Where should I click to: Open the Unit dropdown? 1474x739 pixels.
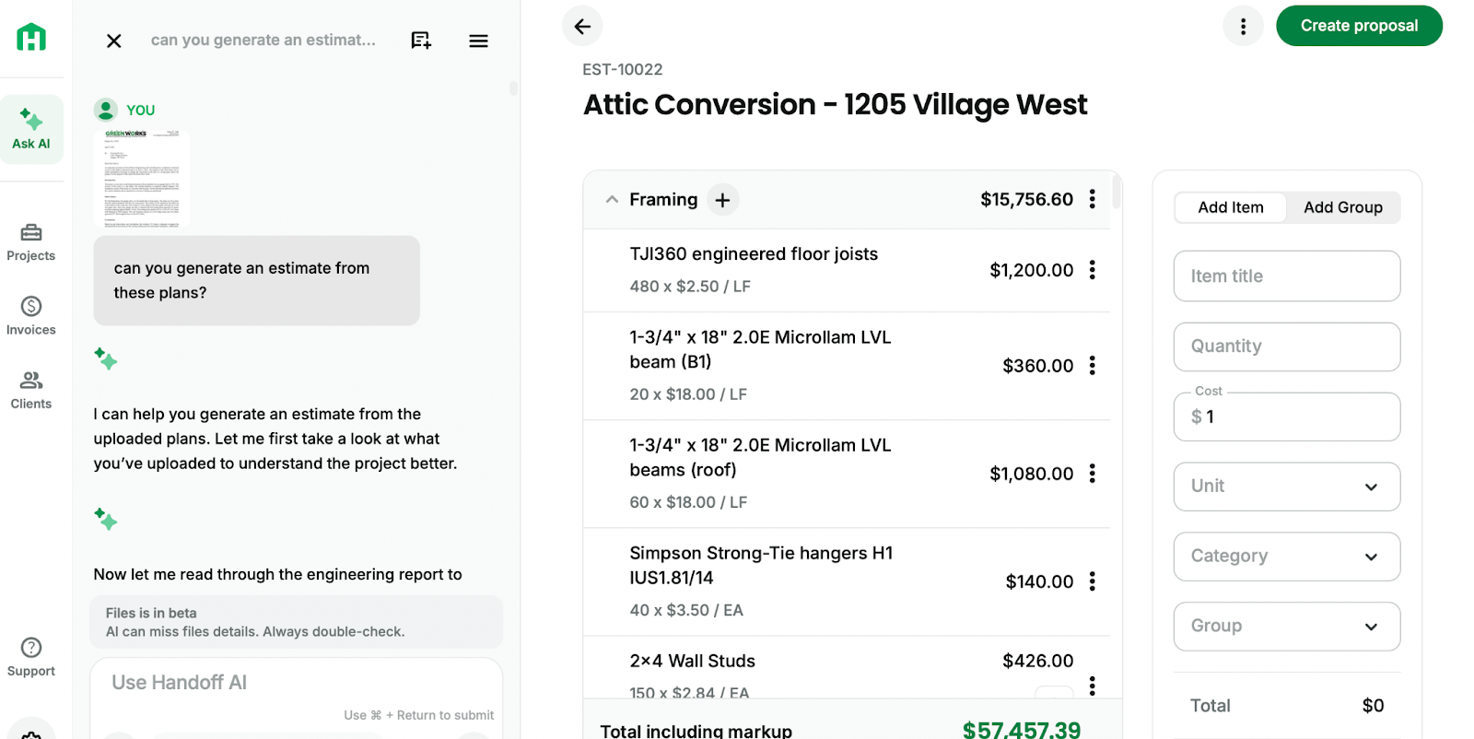1286,487
